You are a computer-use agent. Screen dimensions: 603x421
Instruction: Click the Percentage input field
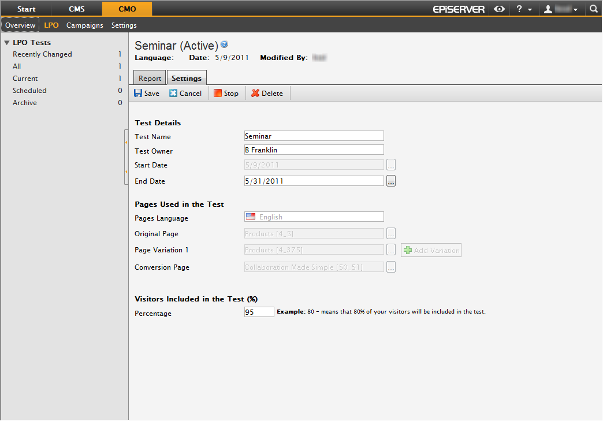pos(259,312)
